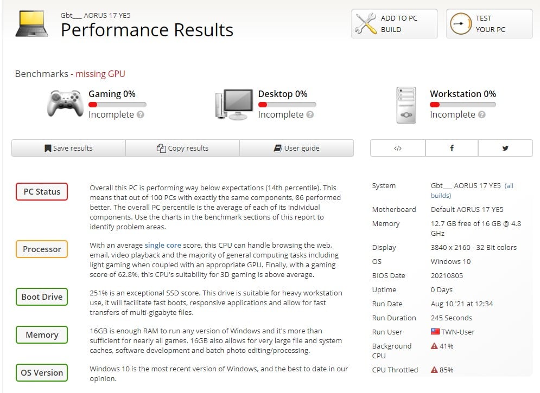Click the embed code icon button
Image resolution: width=540 pixels, height=393 pixels.
tap(397, 148)
